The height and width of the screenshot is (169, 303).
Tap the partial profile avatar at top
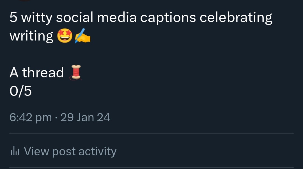[25, 1]
